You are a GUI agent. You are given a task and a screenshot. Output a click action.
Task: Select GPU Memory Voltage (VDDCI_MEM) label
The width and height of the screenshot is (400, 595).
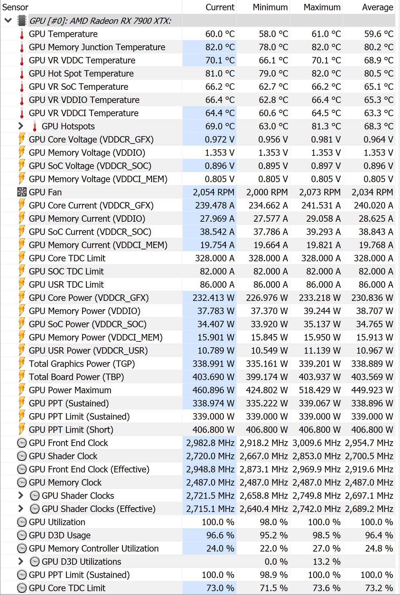click(x=98, y=179)
